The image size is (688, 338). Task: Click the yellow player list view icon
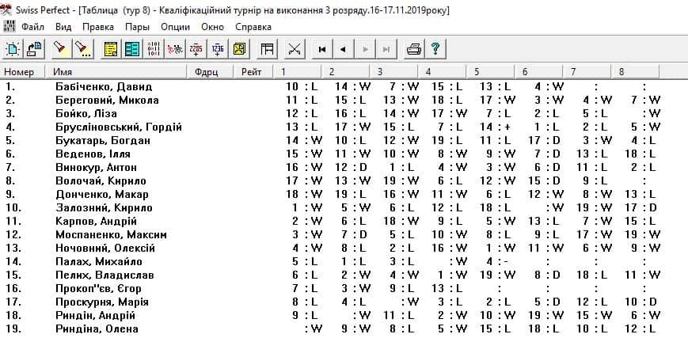click(112, 49)
